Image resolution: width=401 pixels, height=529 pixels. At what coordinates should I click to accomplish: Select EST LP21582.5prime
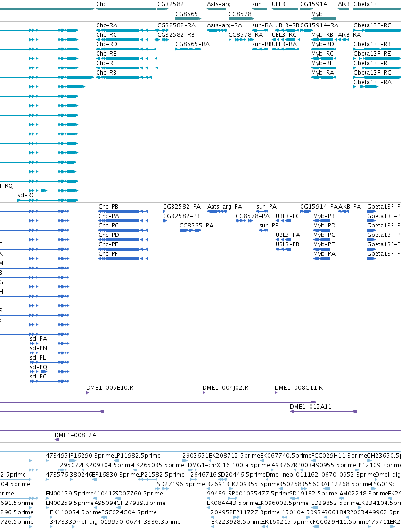pyautogui.click(x=162, y=475)
